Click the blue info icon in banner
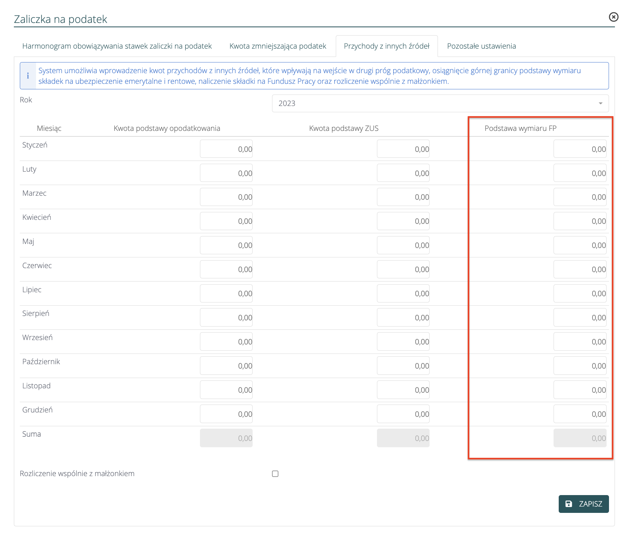This screenshot has width=628, height=537. tap(28, 76)
